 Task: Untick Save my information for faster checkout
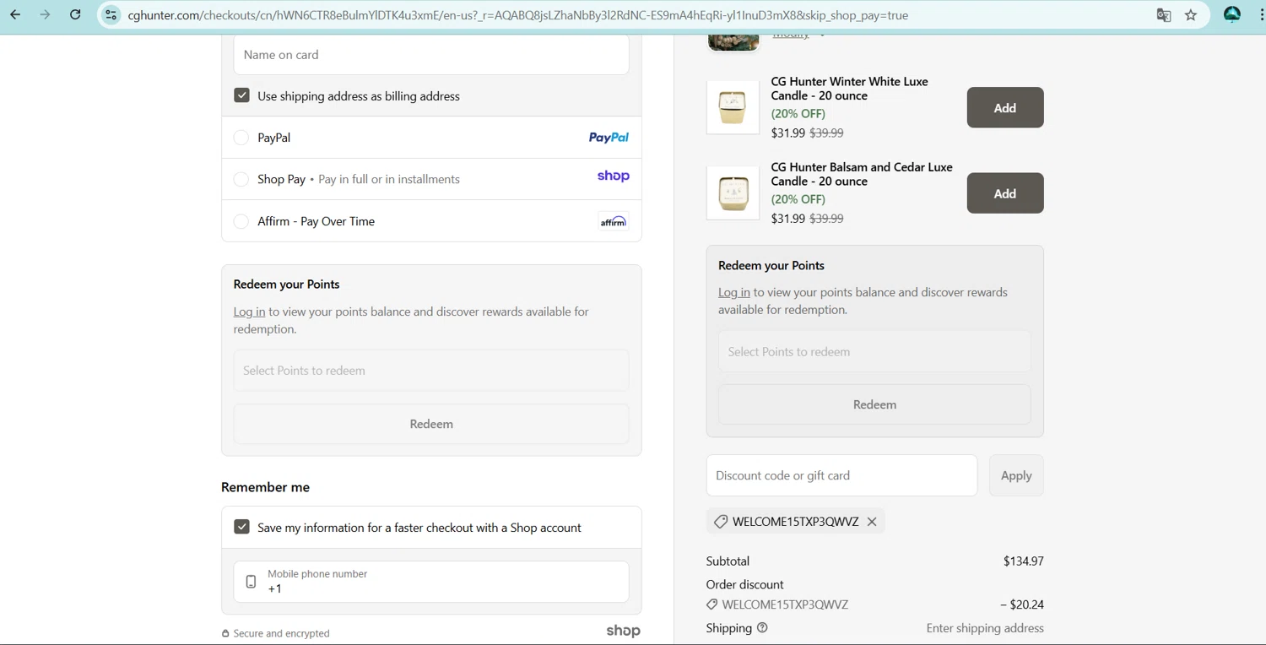pyautogui.click(x=242, y=527)
